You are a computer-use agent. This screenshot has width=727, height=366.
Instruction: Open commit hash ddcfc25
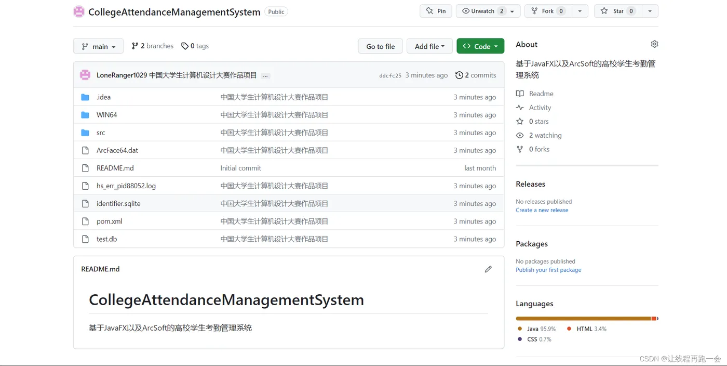tap(390, 76)
